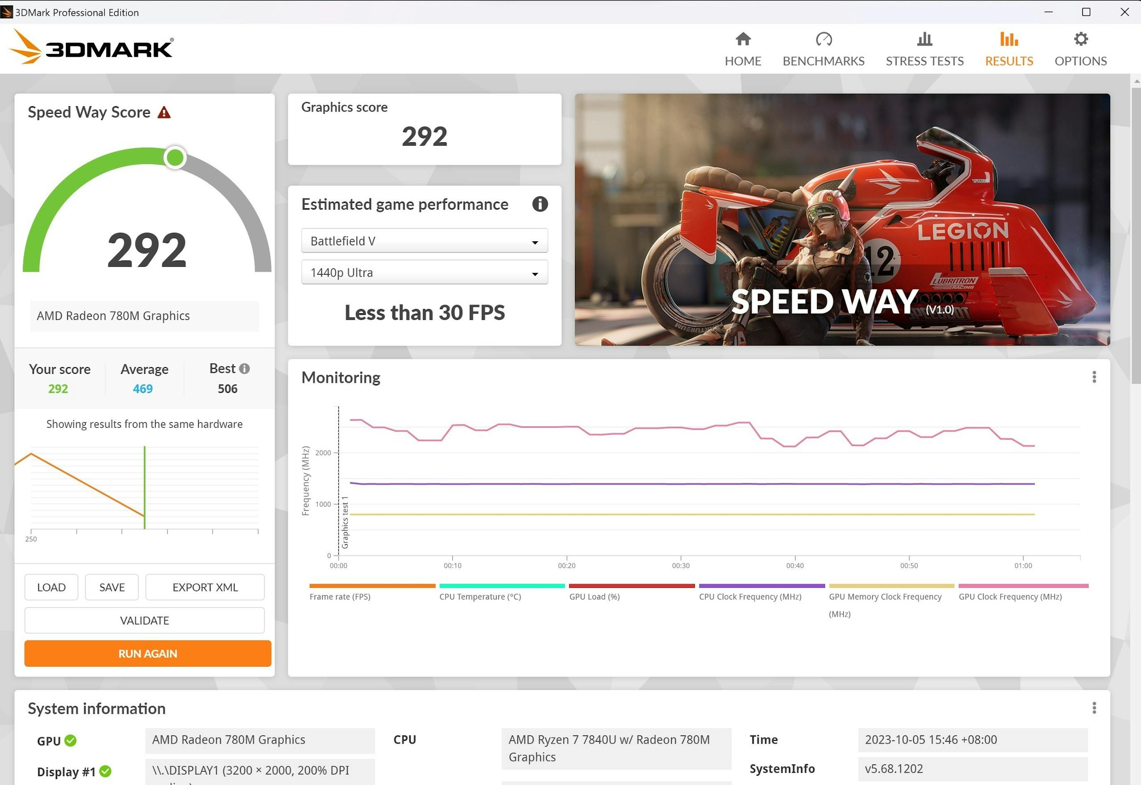Click the VALIDATE button
The image size is (1141, 785).
point(144,621)
